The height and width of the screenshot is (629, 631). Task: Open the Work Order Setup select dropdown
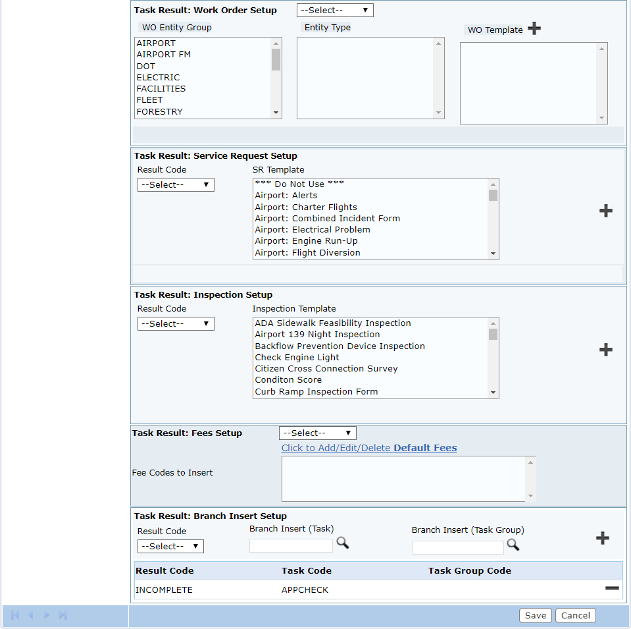tap(334, 10)
